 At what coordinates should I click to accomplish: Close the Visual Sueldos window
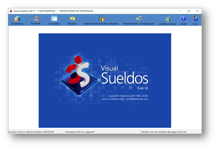click(x=197, y=11)
